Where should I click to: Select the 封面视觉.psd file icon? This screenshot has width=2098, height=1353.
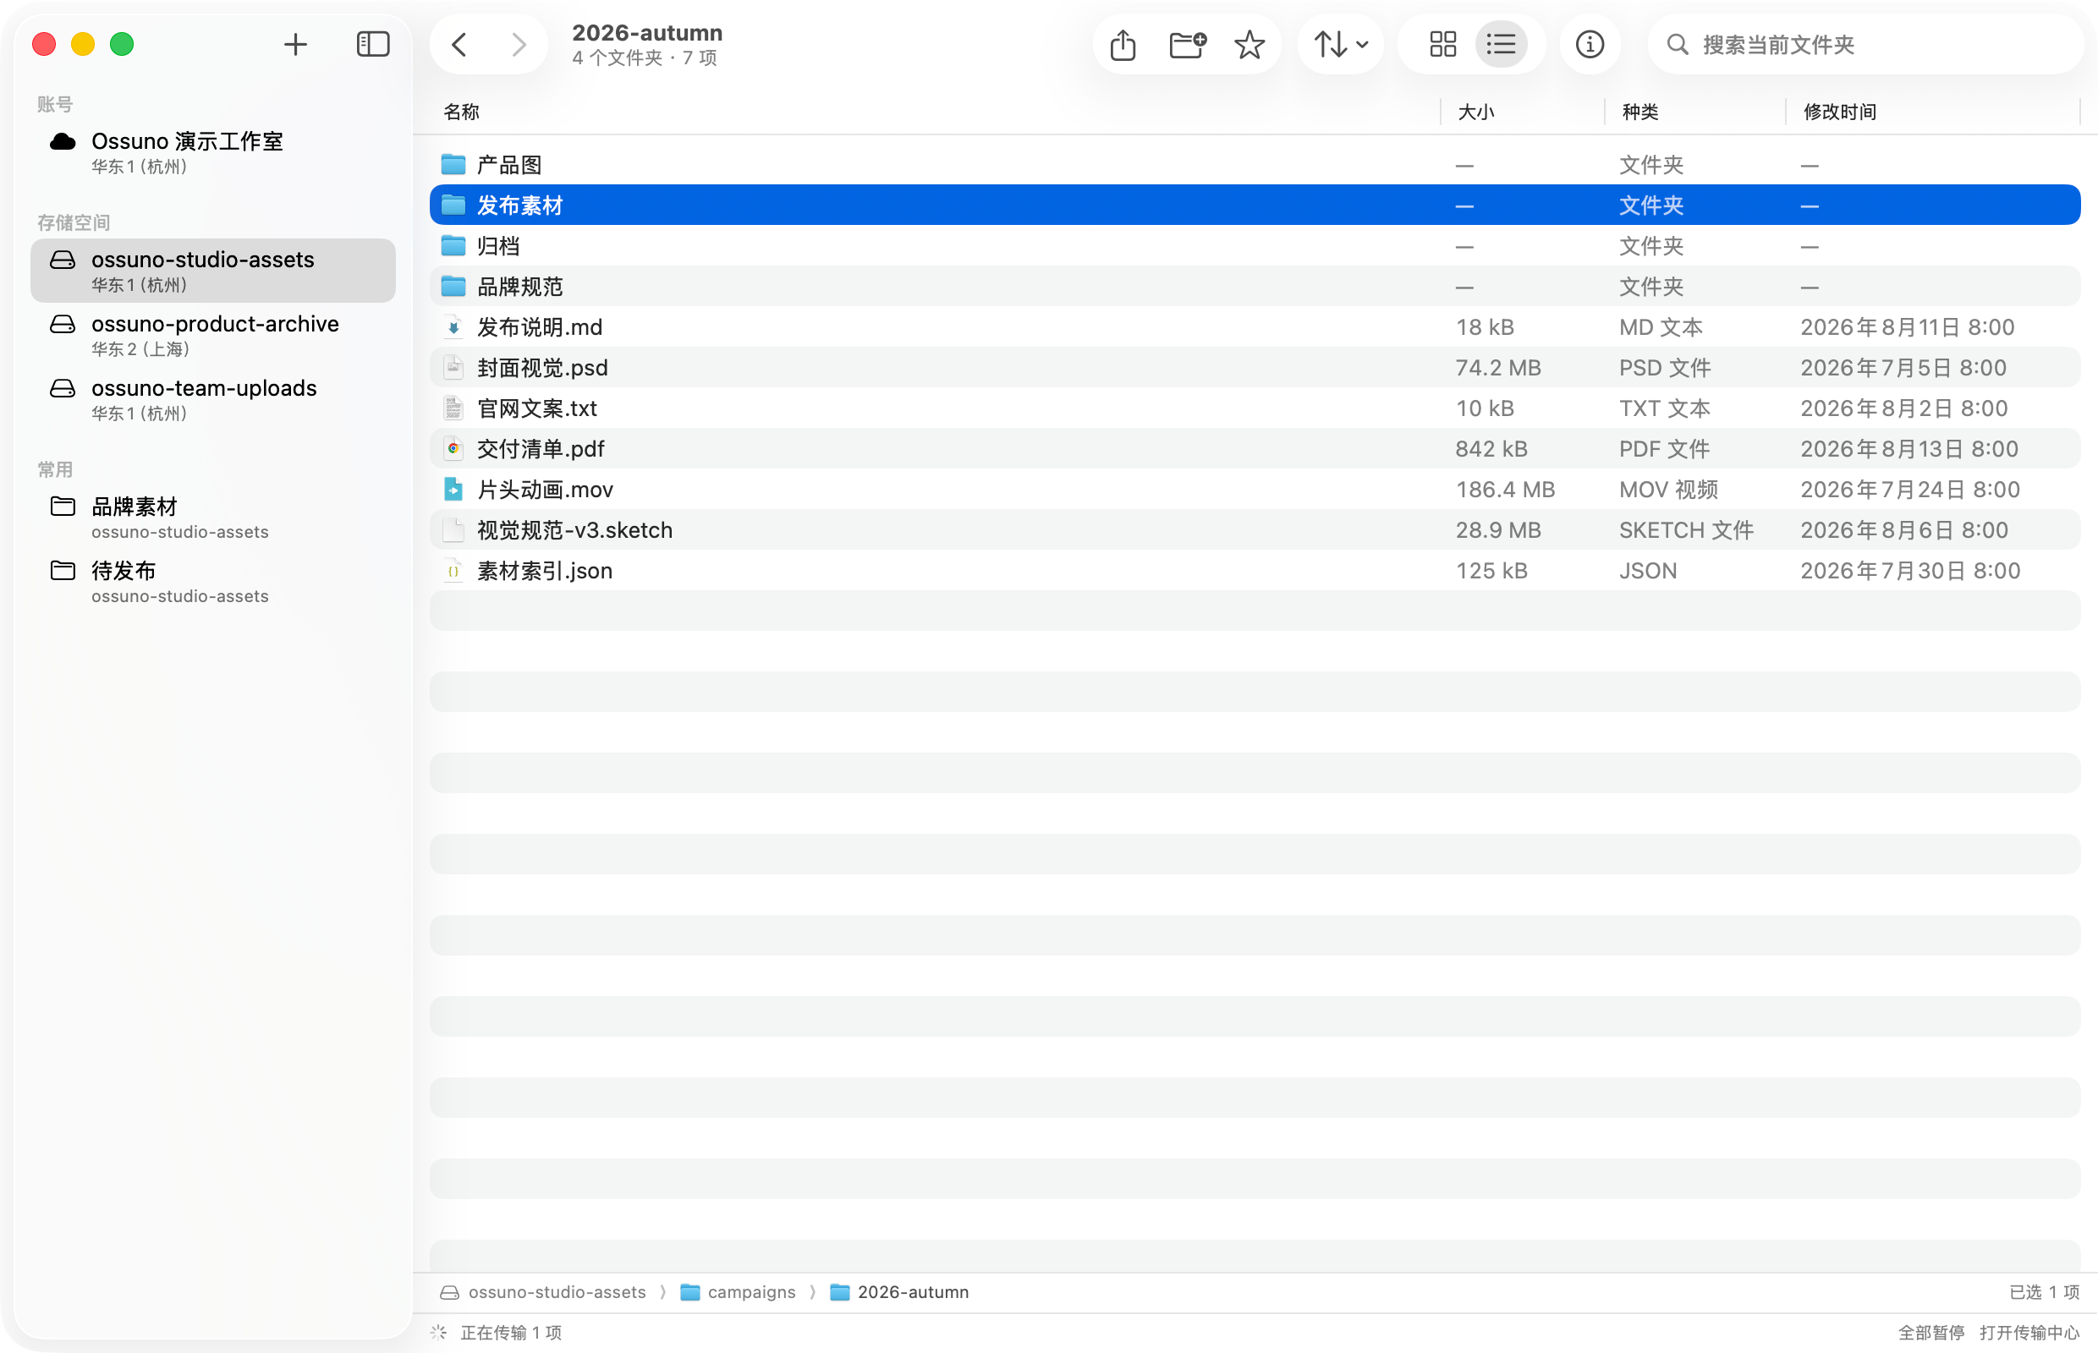[x=453, y=367]
